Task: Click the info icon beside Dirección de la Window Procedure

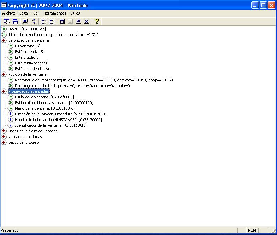Action: point(11,114)
